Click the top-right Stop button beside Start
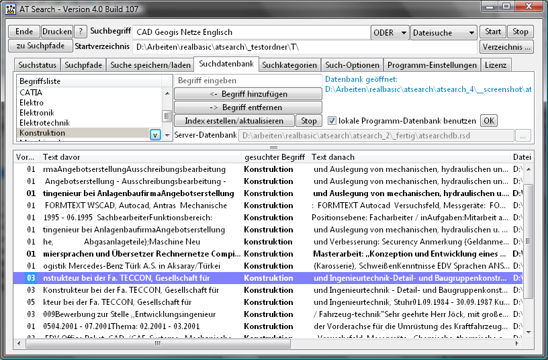 coord(520,32)
